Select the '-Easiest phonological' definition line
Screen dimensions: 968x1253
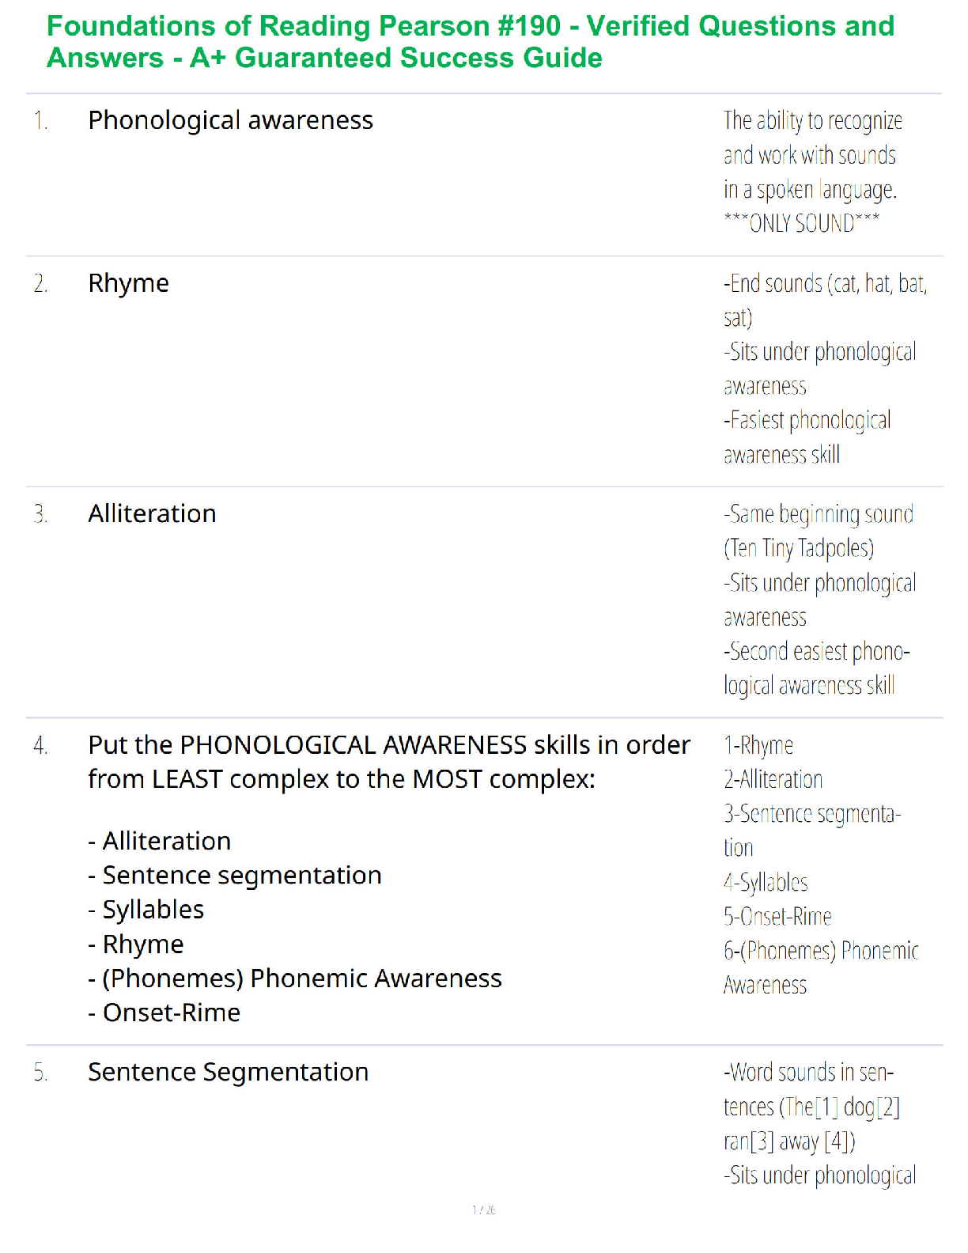807,420
